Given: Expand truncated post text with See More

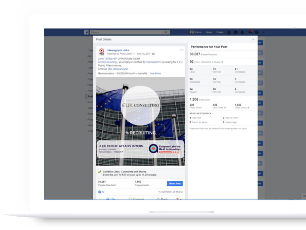Looking at the screenshot, I should pos(155,73).
